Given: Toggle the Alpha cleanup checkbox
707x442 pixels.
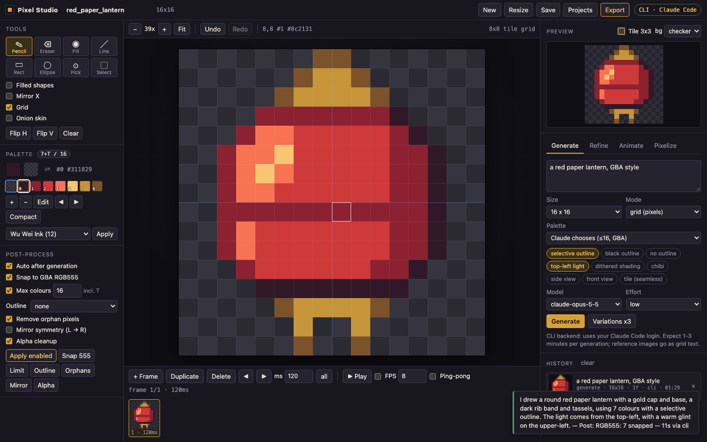Looking at the screenshot, I should pyautogui.click(x=9, y=341).
